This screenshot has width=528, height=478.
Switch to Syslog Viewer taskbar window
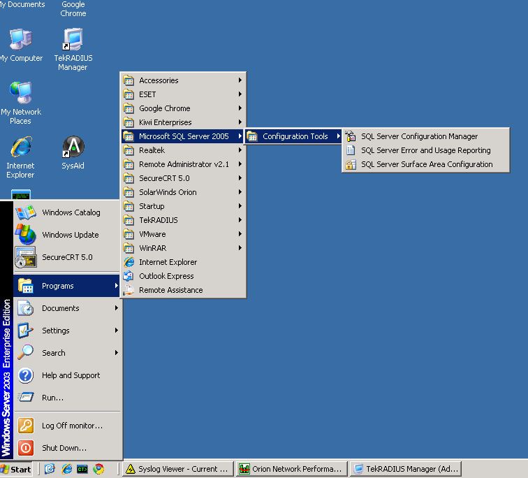point(177,469)
